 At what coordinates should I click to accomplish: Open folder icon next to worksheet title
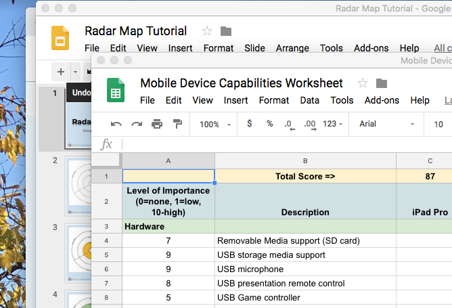[382, 83]
